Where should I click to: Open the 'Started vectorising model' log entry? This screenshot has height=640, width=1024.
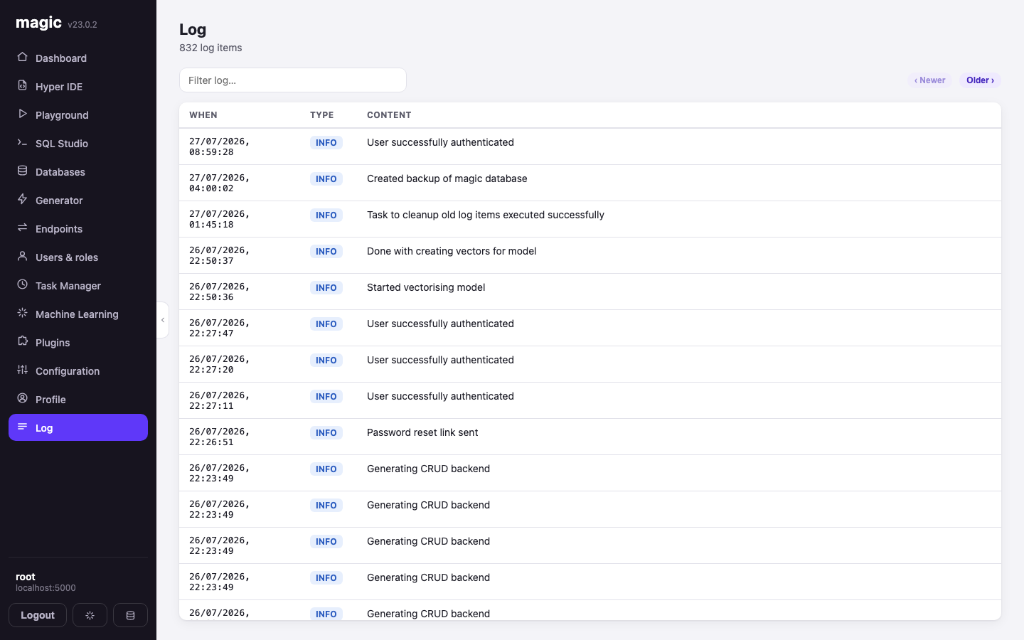pos(590,292)
